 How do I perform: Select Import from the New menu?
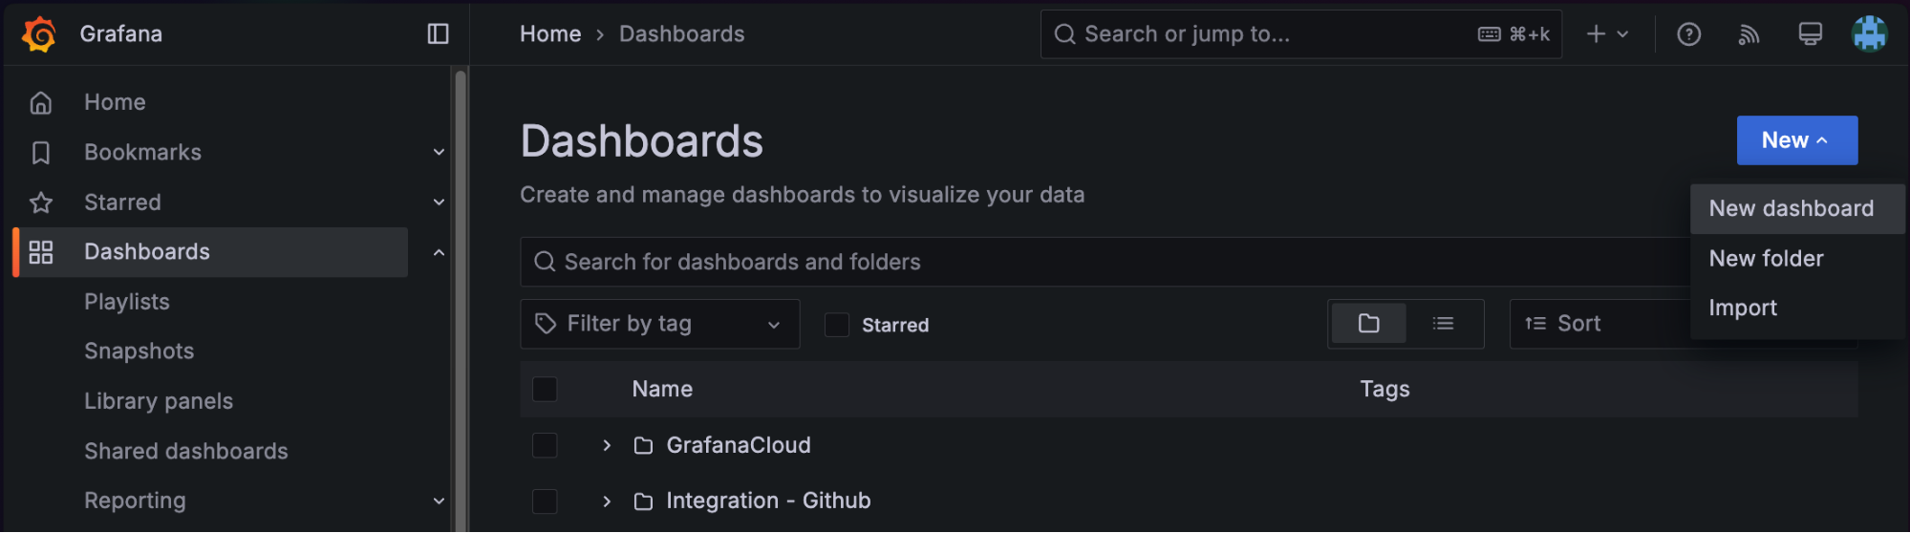click(1743, 308)
